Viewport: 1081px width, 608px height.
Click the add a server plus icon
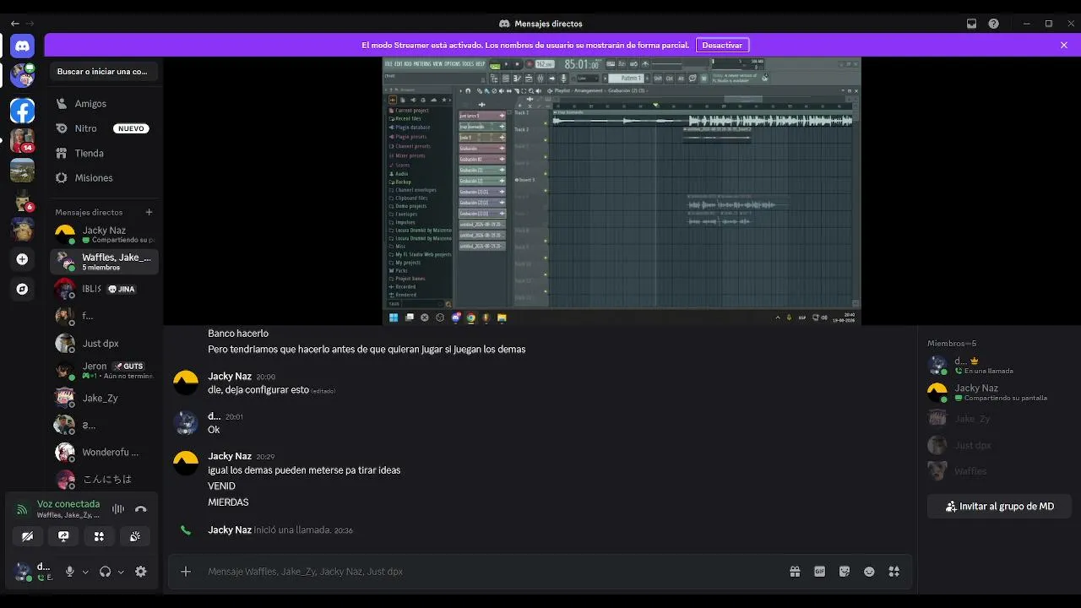pos(22,259)
